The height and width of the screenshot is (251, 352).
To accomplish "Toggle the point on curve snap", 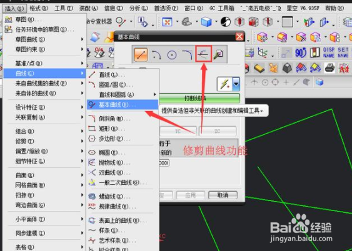I will coord(296,82).
